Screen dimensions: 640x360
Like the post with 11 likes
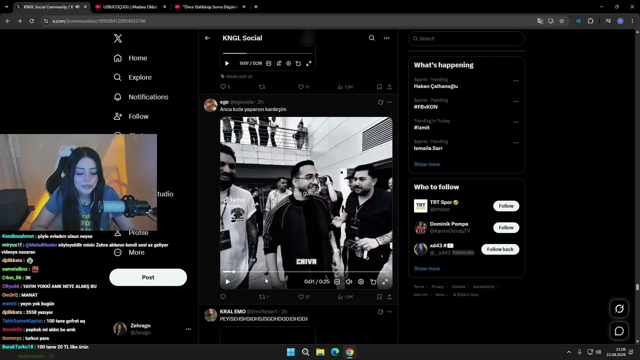coord(303,86)
